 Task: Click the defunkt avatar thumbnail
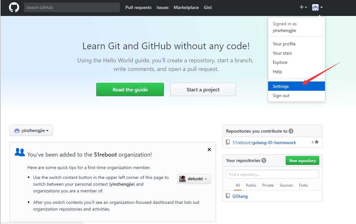pyautogui.click(x=182, y=179)
